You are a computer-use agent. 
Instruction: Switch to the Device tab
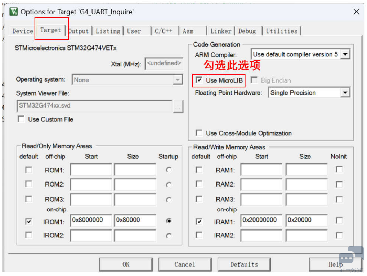pos(23,31)
